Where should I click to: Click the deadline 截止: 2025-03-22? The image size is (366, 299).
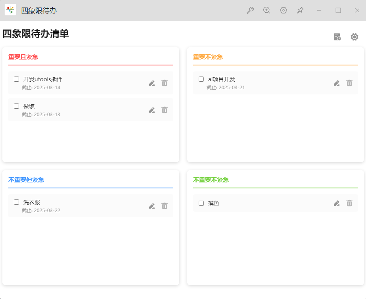[41, 211]
